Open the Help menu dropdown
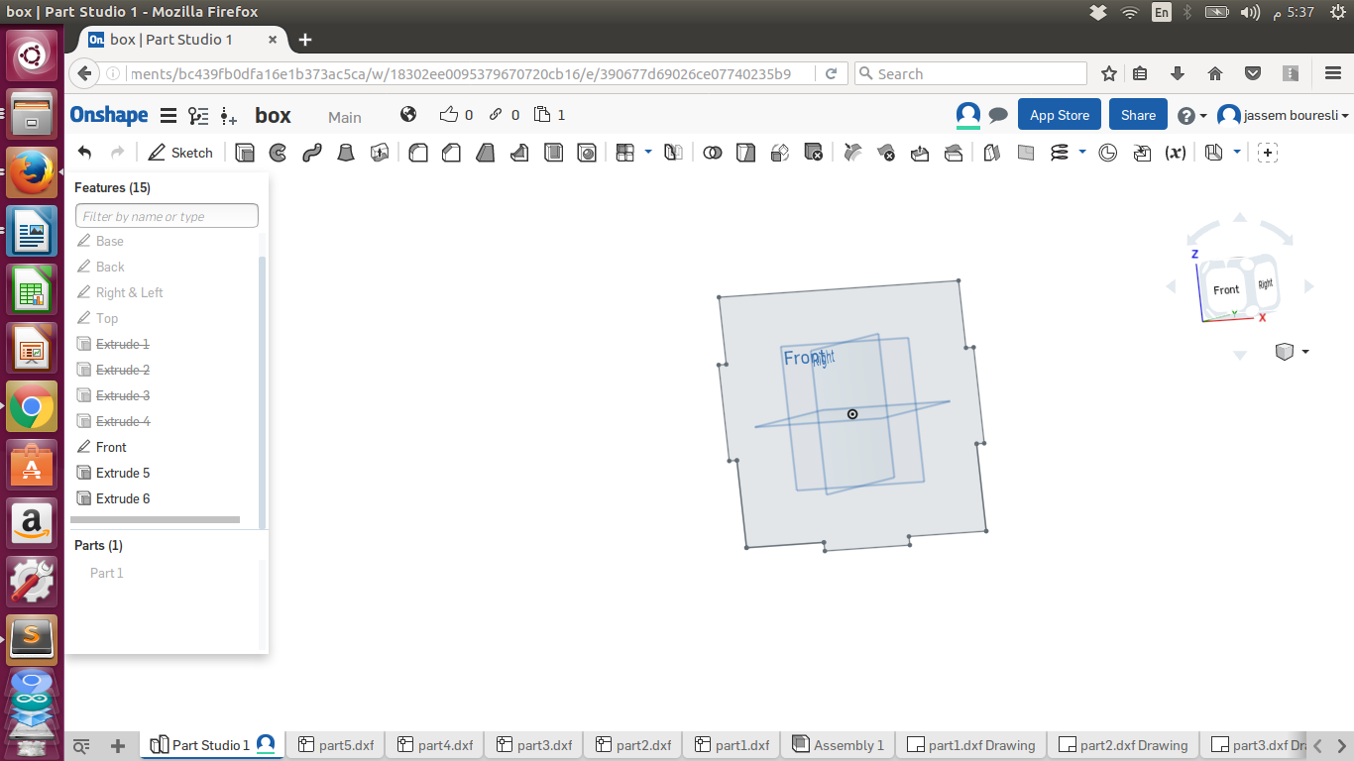Image resolution: width=1354 pixels, height=761 pixels. click(1192, 115)
